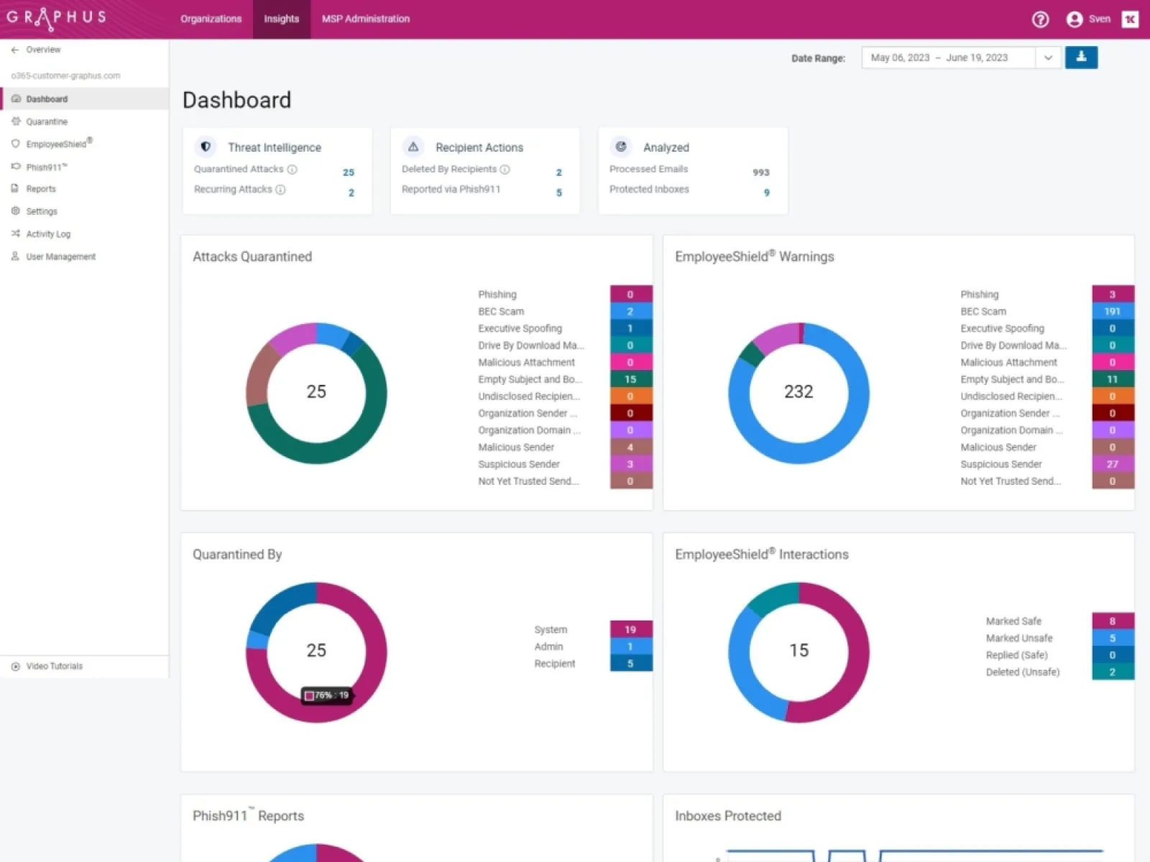Click the User Management person icon
This screenshot has width=1150, height=862.
(x=15, y=256)
